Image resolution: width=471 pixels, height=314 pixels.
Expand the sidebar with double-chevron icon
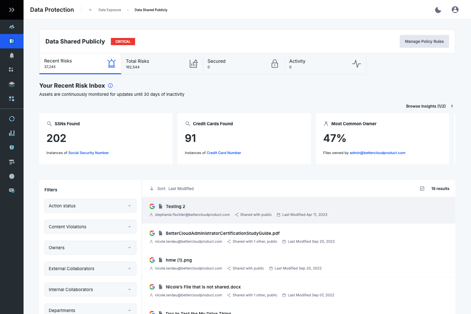click(12, 10)
